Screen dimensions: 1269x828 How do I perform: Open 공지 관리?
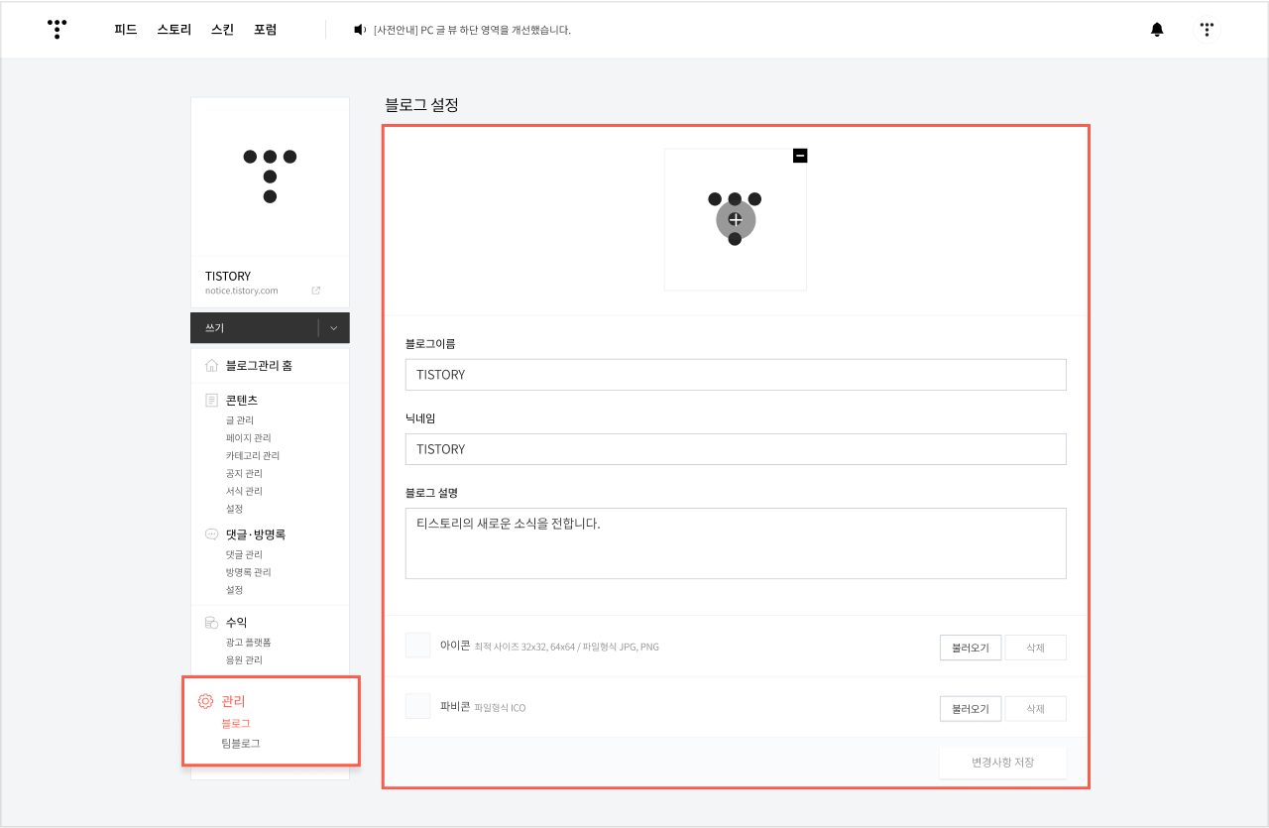click(x=244, y=474)
